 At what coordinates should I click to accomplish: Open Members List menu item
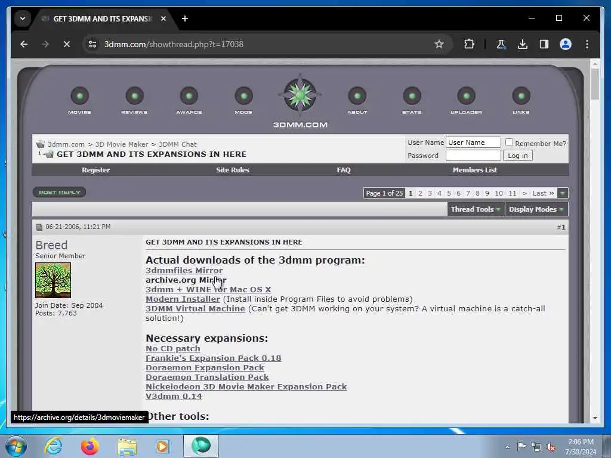474,170
